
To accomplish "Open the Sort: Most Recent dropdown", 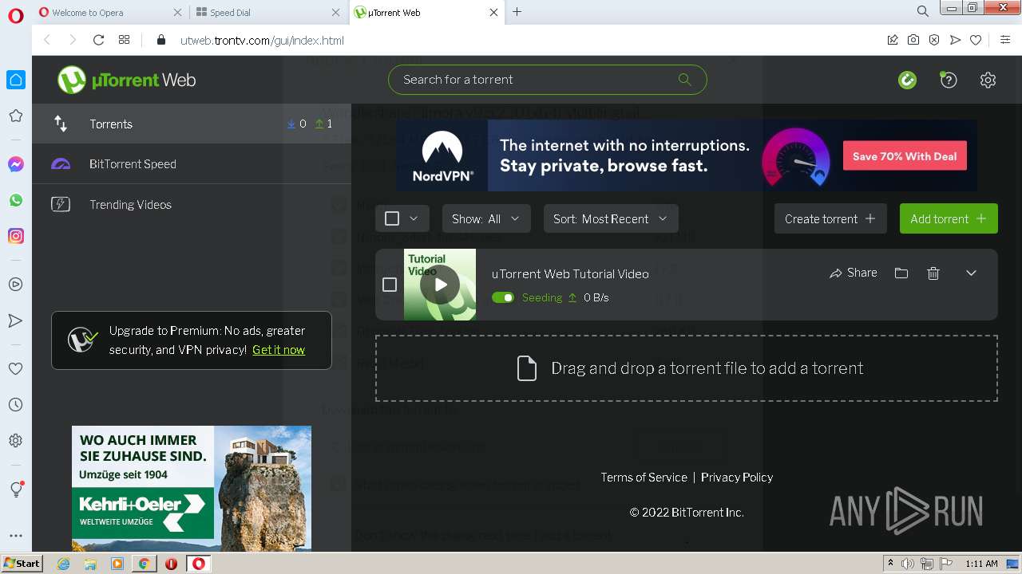I will (611, 218).
